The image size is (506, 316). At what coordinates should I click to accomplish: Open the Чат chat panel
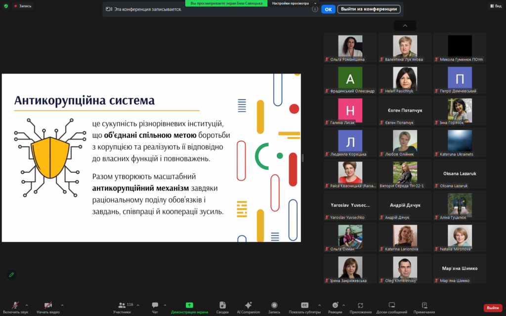(155, 306)
